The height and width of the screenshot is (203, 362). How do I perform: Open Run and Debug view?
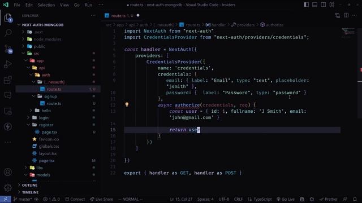coord(8,64)
